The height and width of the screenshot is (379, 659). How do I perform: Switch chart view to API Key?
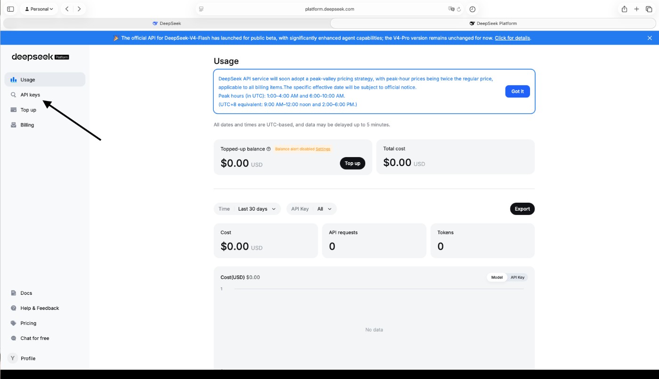517,277
